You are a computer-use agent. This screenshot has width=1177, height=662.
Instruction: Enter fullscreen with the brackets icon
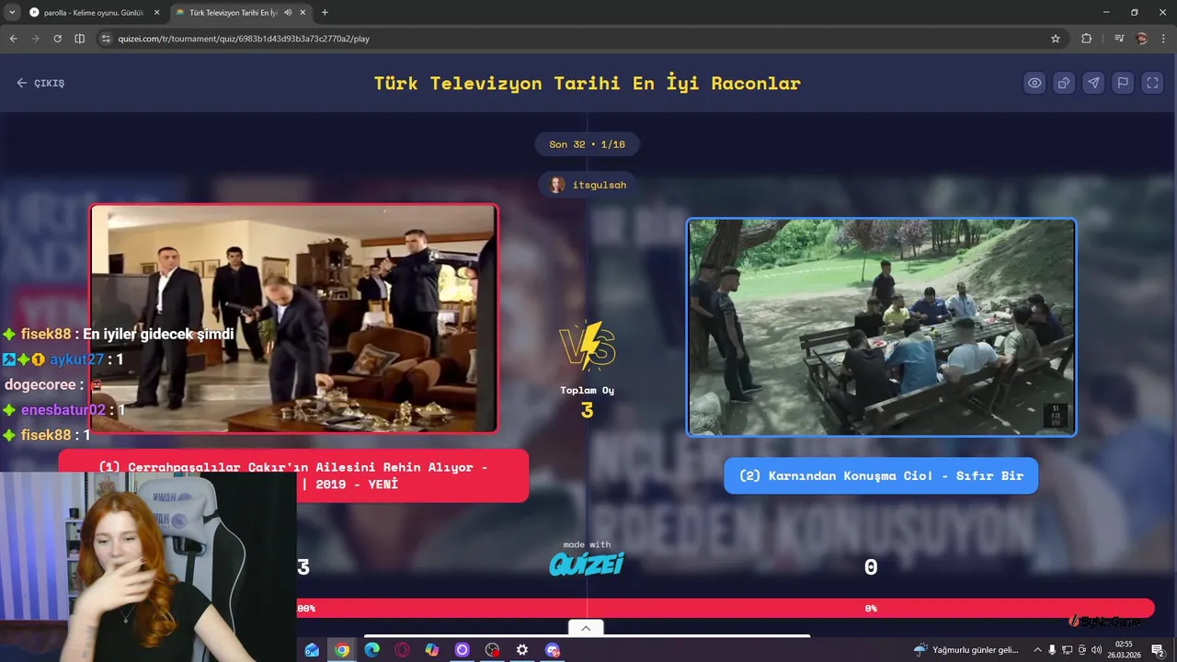[x=1152, y=83]
